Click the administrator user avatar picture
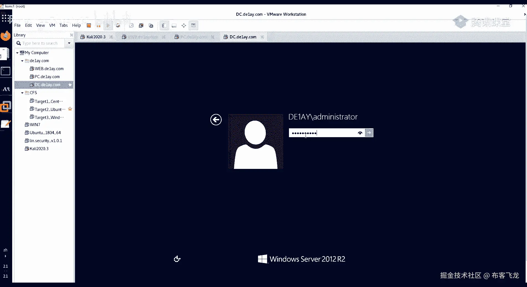 [256, 142]
